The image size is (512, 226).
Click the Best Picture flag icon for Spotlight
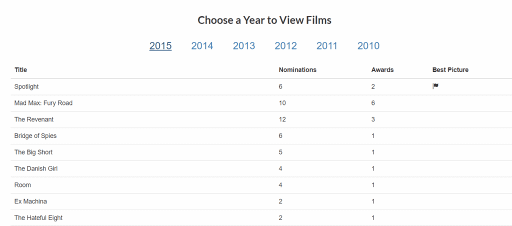pos(435,86)
